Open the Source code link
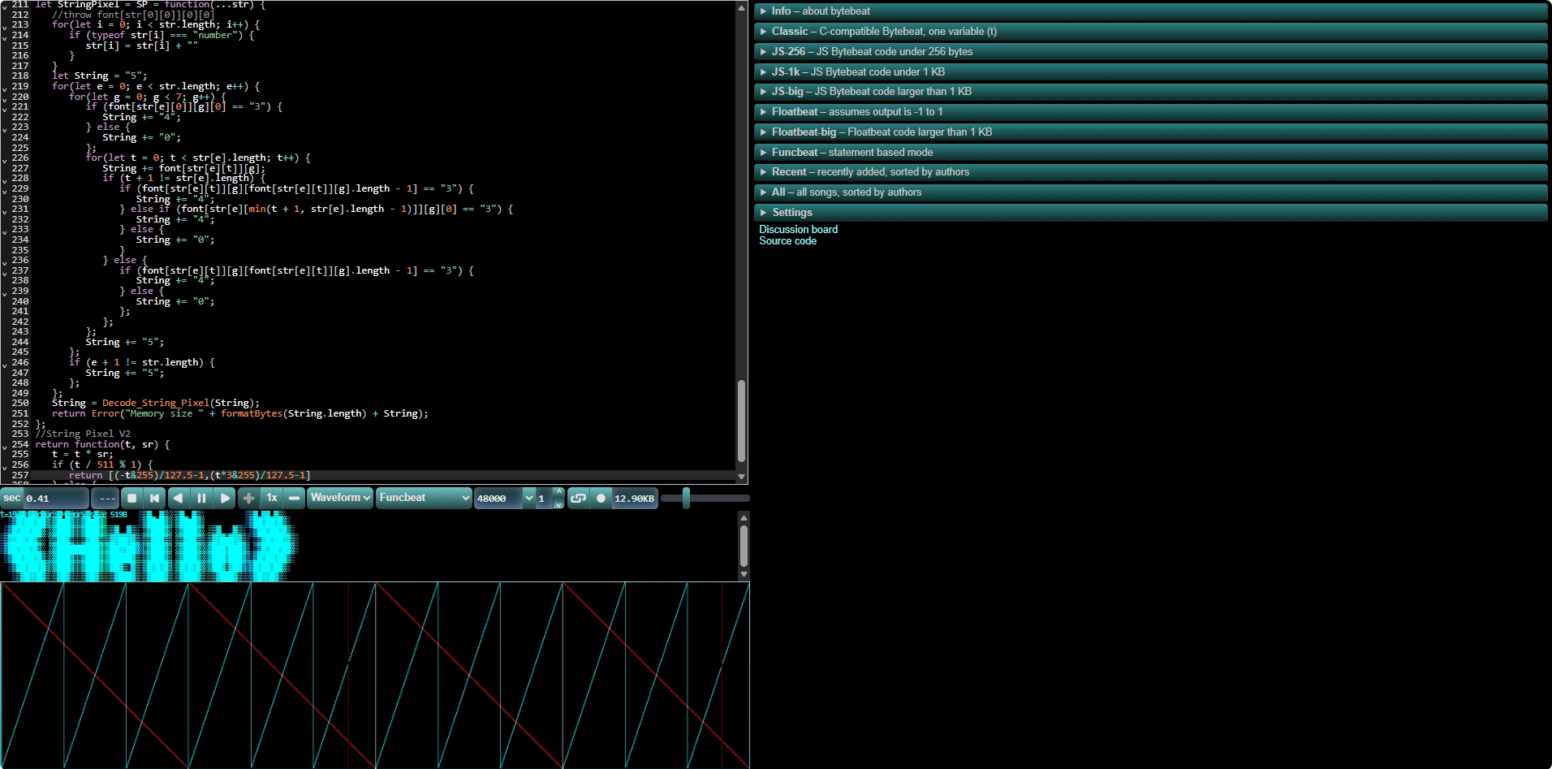The image size is (1552, 769). point(787,241)
